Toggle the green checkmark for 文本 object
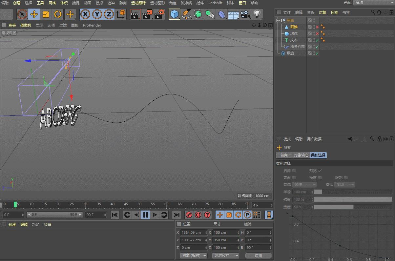Screen dimensions: 395x261 pos(317,40)
